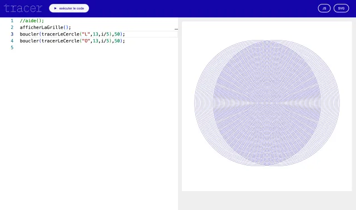Run code with exécuter le code button
This screenshot has height=210, width=356.
(x=69, y=8)
